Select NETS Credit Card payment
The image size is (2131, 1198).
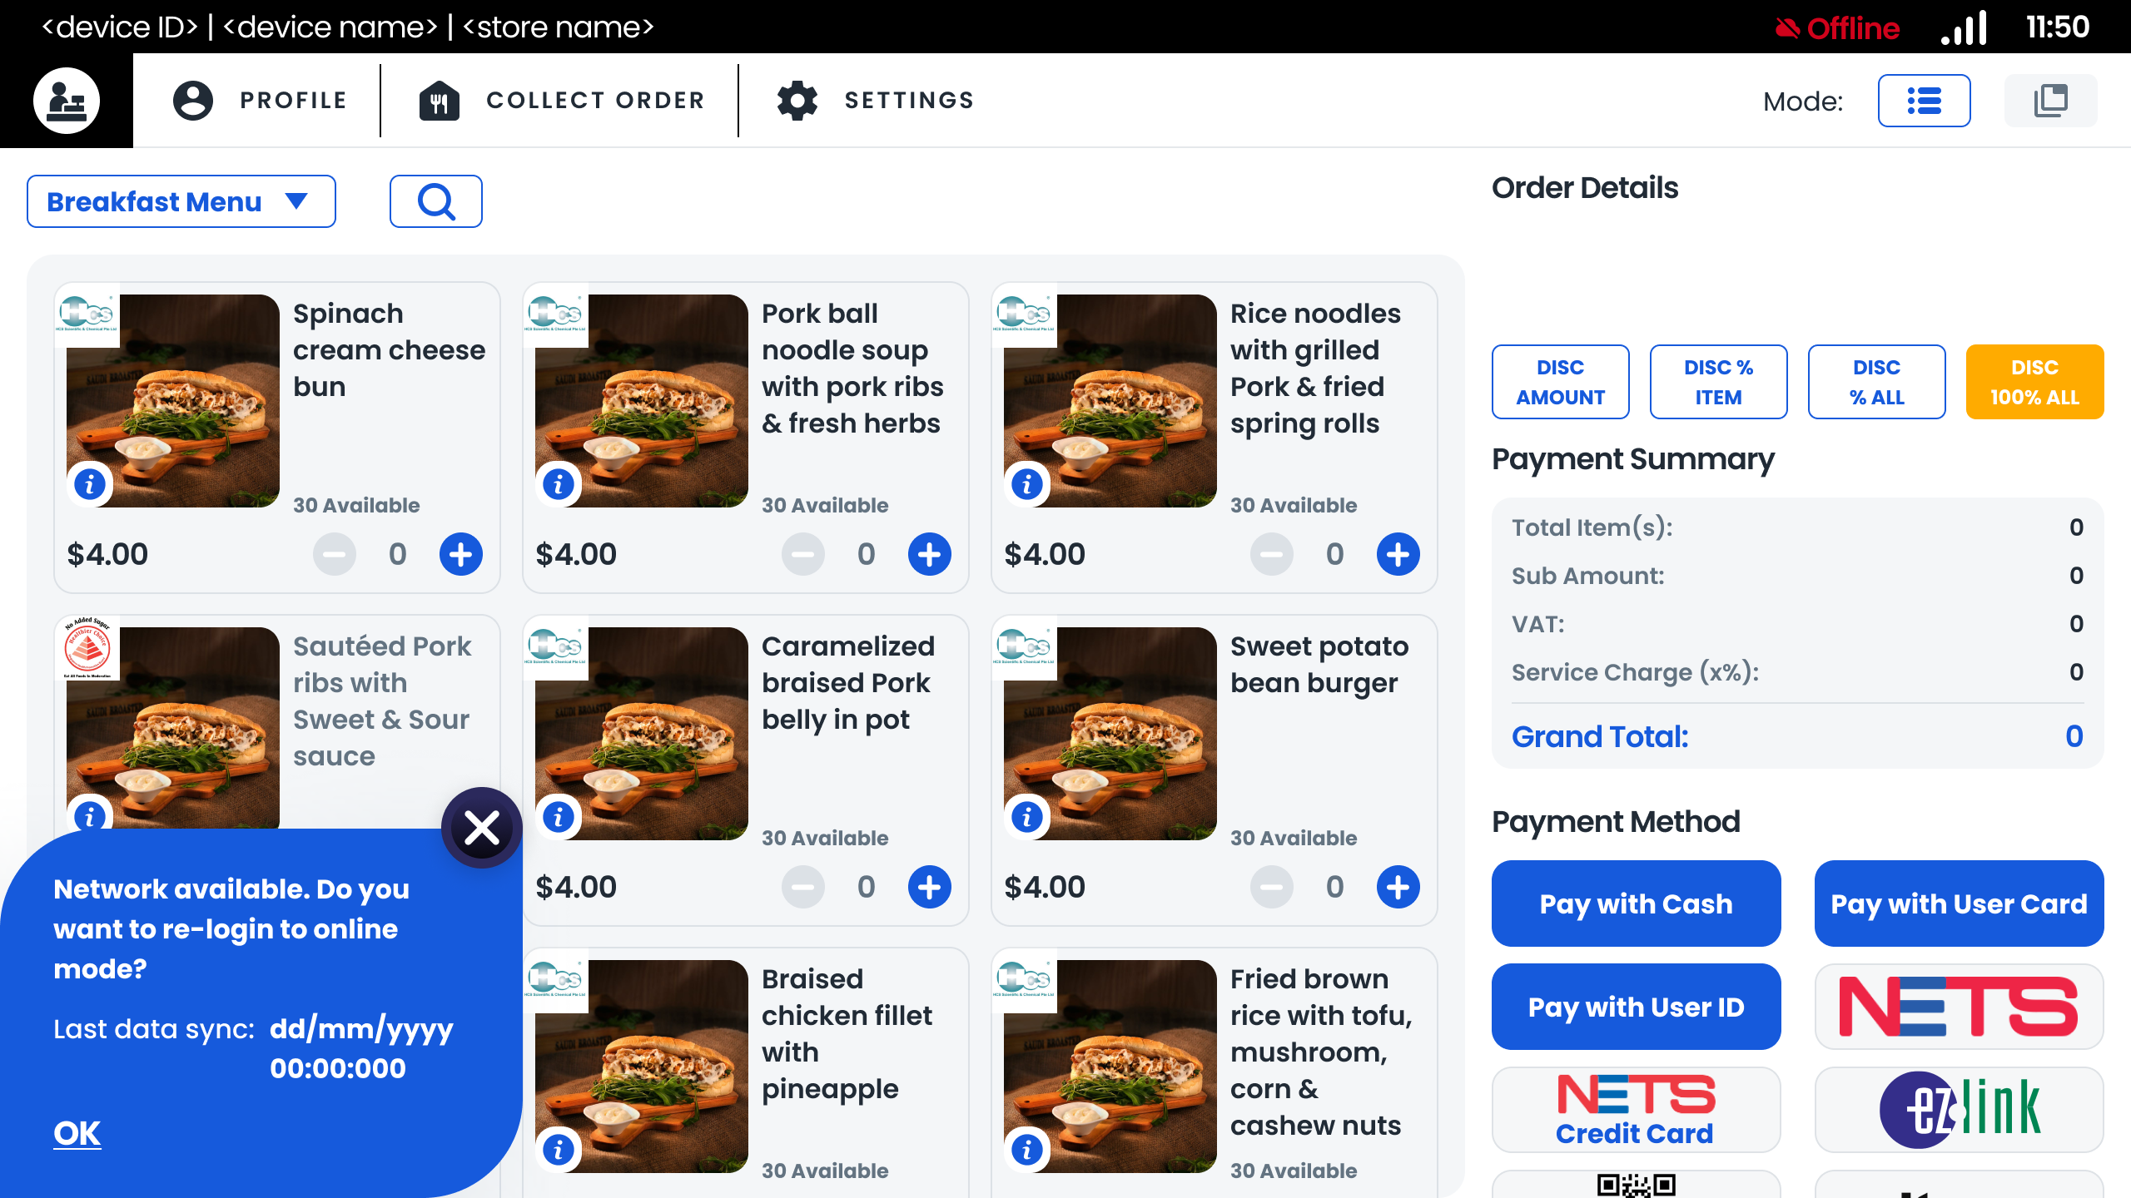(x=1636, y=1110)
